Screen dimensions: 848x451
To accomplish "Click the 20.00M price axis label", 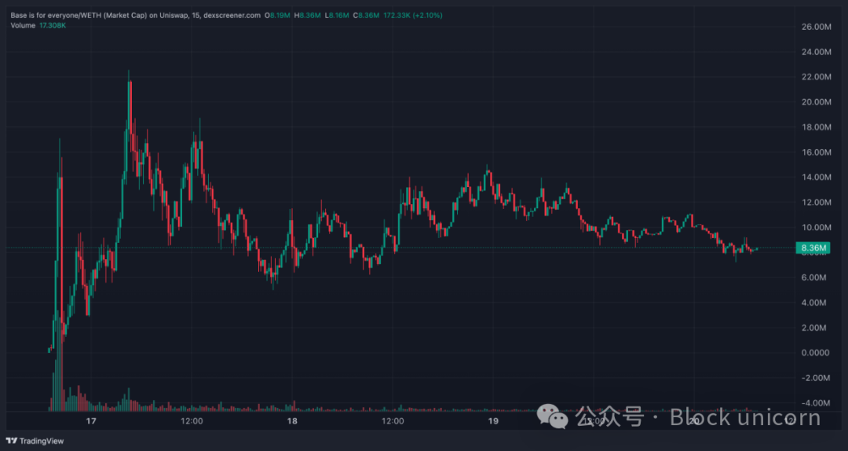I will (816, 102).
